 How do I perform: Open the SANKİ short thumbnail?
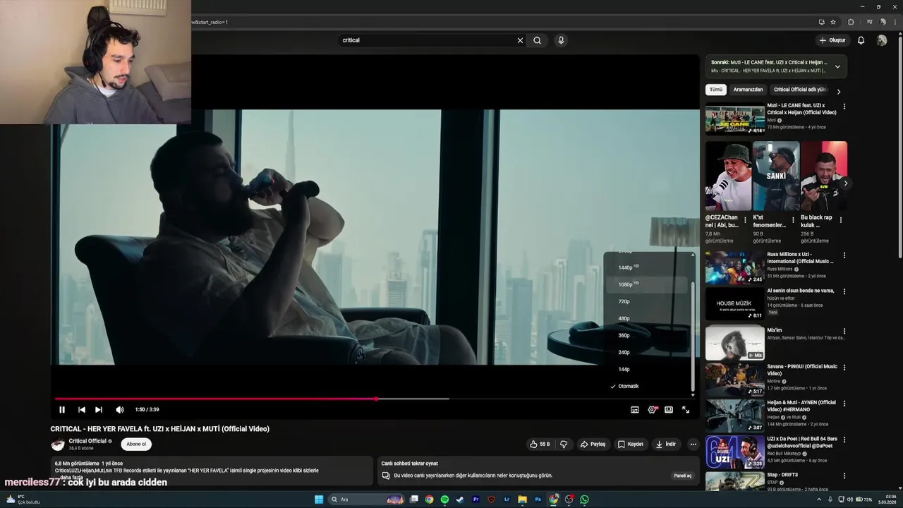(x=776, y=176)
